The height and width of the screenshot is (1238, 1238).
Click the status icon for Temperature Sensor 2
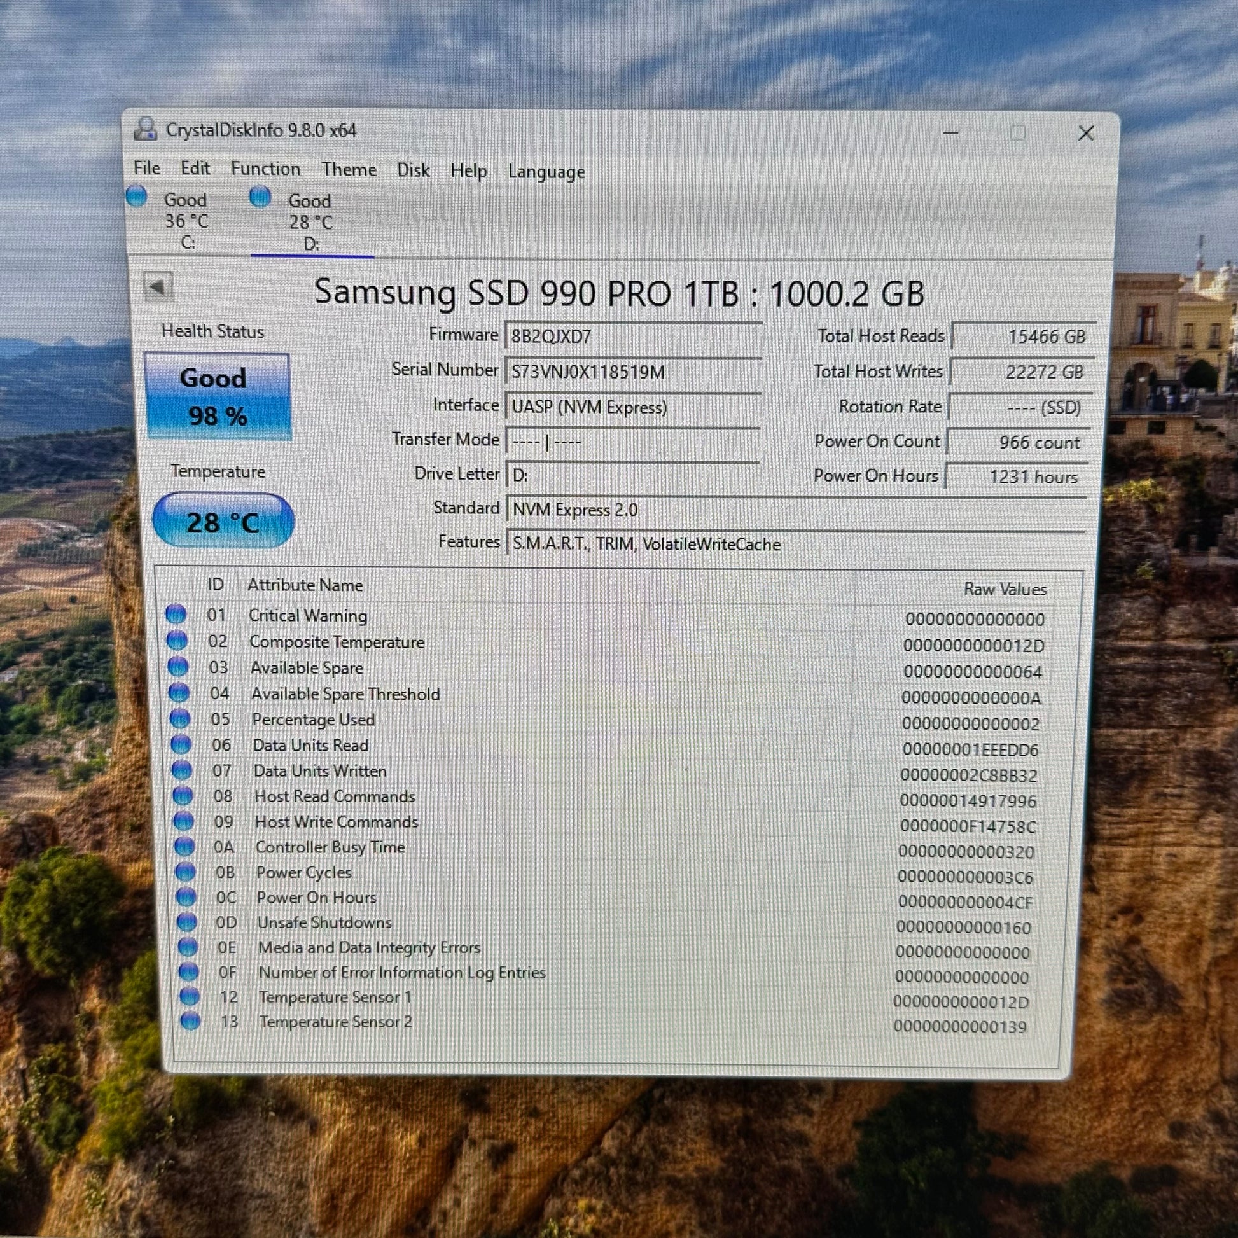coord(190,1021)
